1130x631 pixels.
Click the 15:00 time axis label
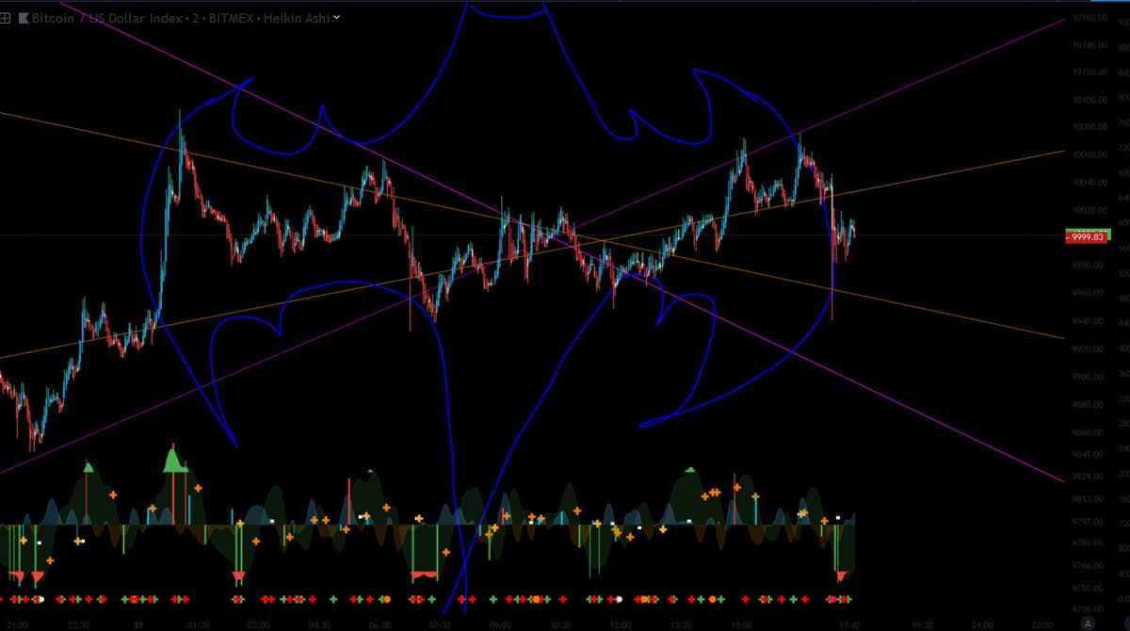click(742, 623)
